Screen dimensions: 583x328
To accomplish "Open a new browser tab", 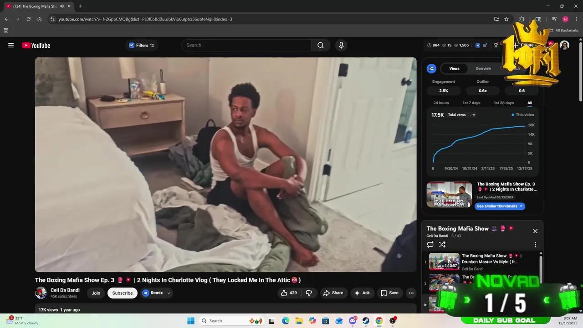I will (x=80, y=6).
